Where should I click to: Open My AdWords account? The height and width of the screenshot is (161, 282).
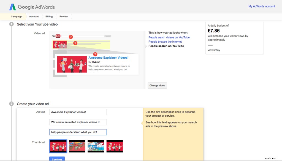click(x=261, y=6)
